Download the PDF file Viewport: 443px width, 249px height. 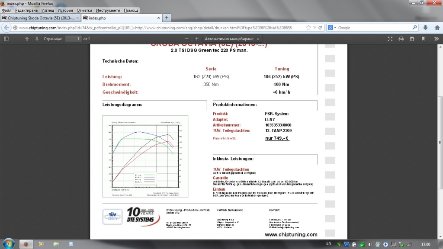click(412, 38)
